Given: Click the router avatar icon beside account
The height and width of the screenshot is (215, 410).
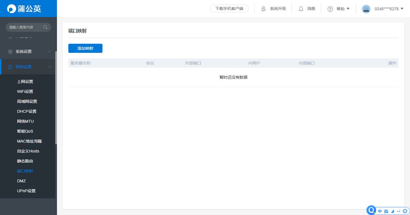Looking at the screenshot, I should [366, 9].
